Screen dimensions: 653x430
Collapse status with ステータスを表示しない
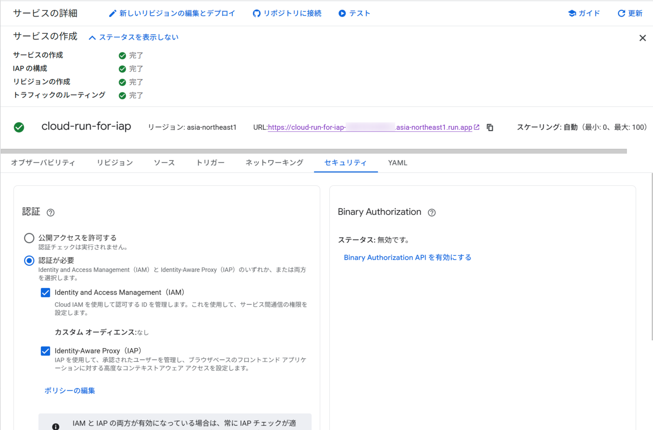[x=133, y=37]
